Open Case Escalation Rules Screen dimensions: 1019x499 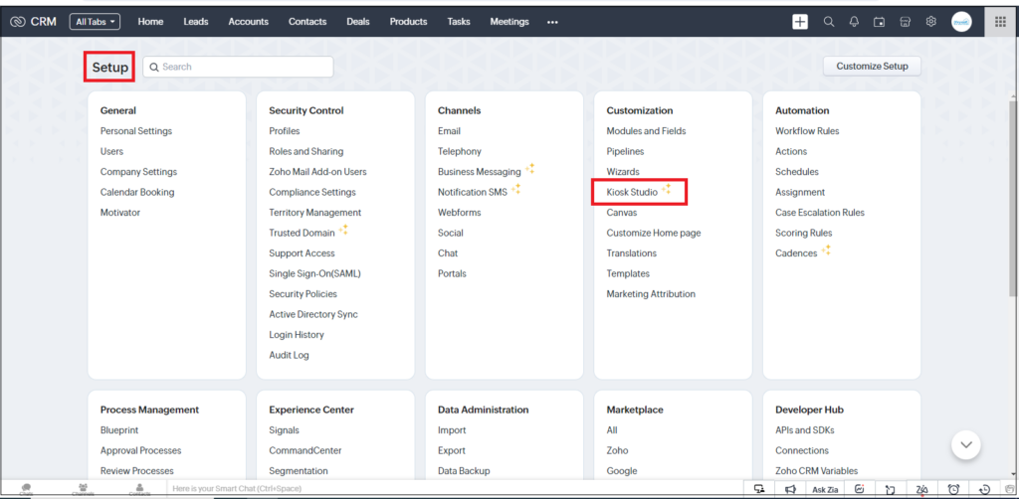click(x=820, y=212)
